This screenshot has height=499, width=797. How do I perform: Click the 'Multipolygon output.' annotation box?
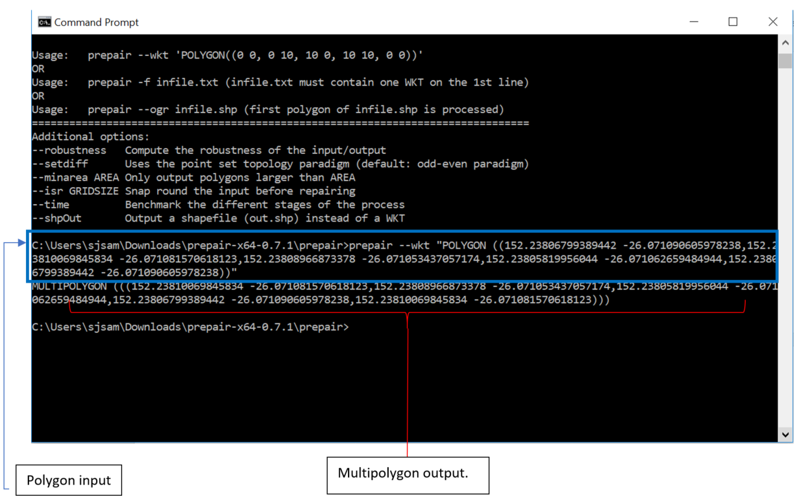pos(407,475)
